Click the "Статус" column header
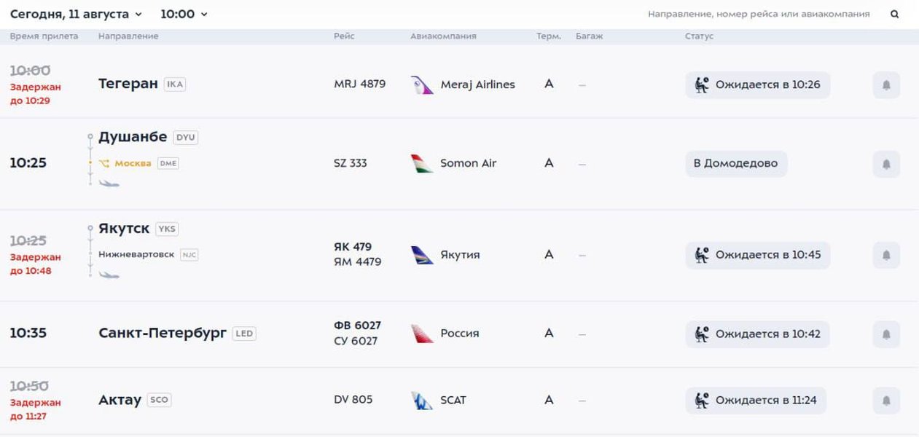 pos(699,36)
